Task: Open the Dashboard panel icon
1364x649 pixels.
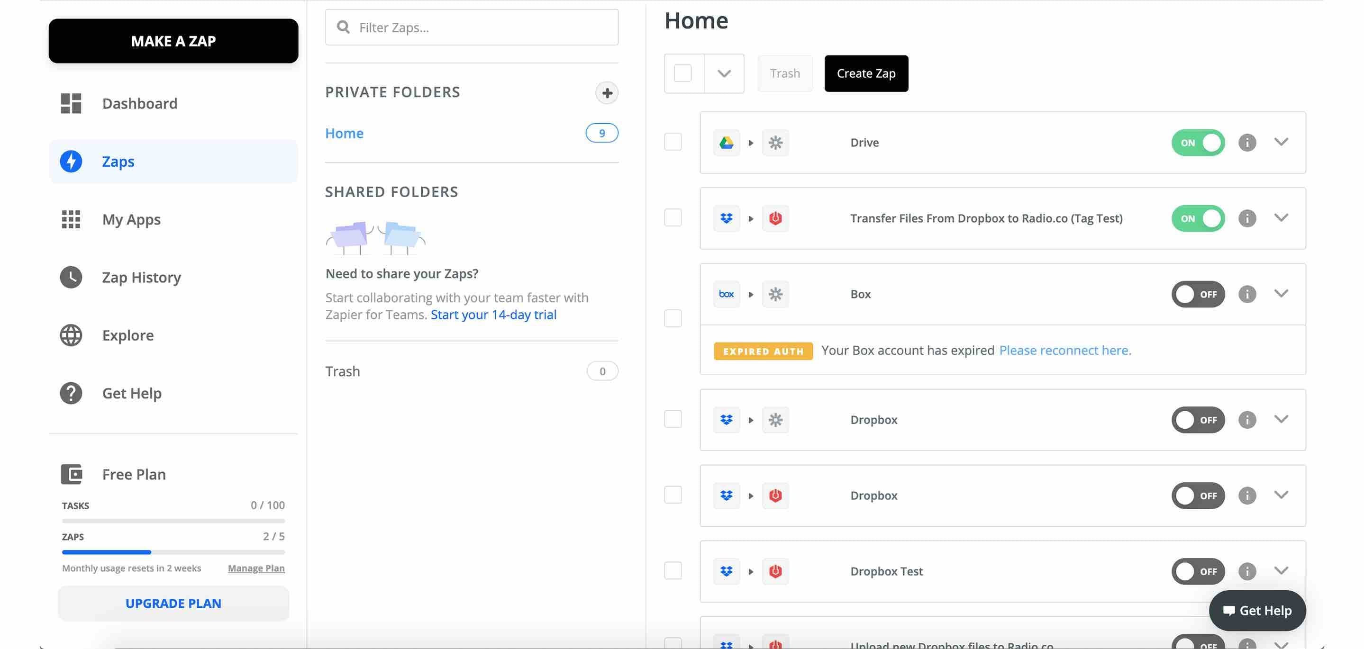Action: tap(71, 103)
